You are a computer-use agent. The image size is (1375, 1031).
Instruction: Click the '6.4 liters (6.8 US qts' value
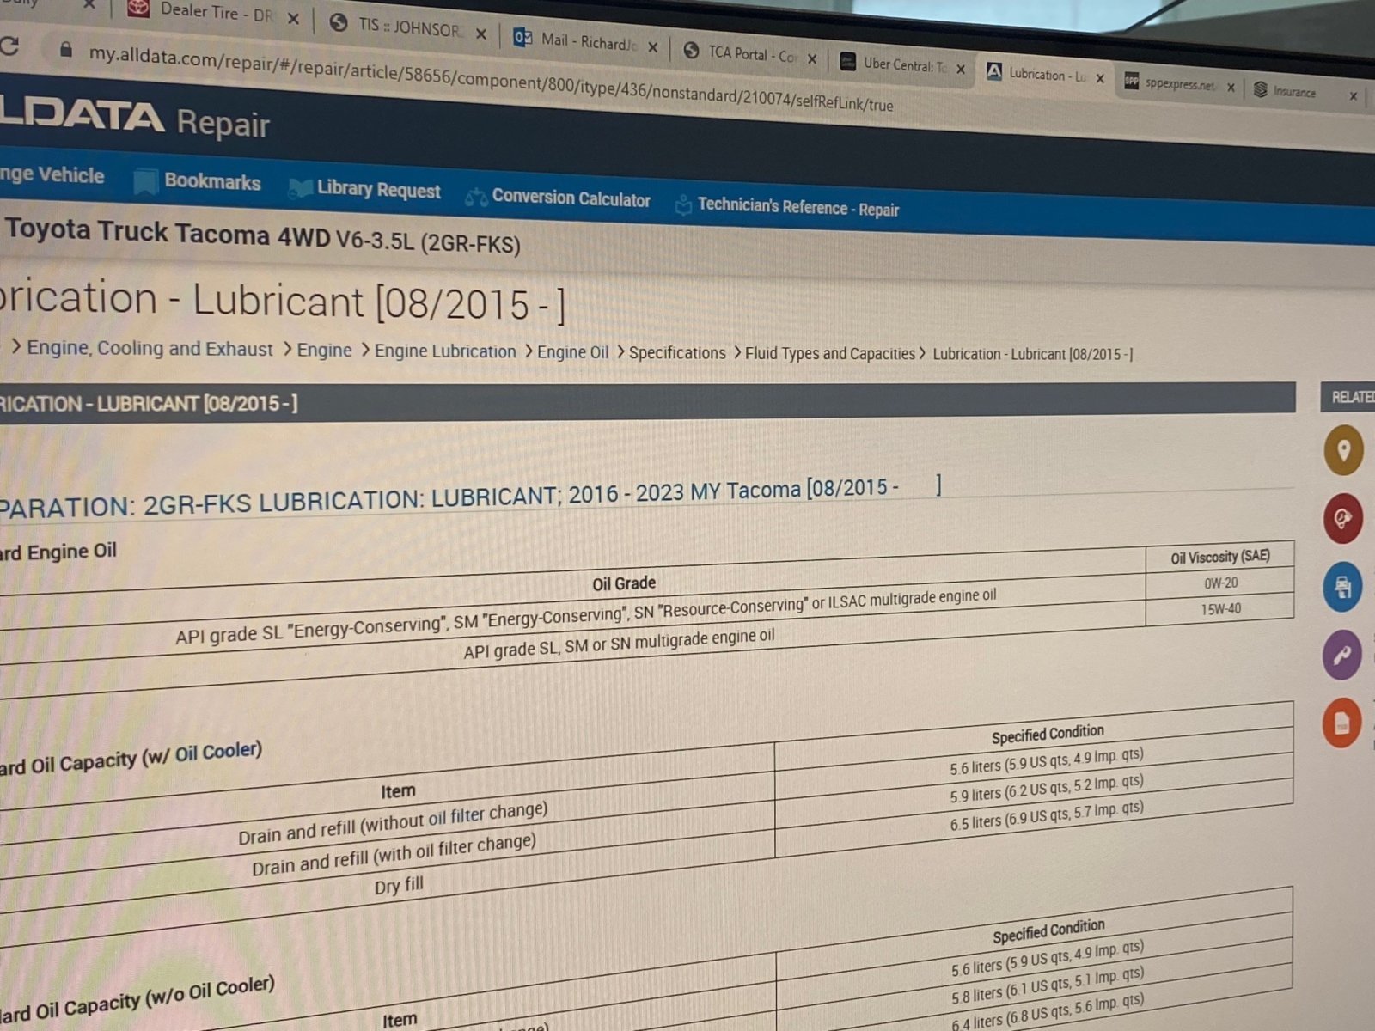tap(1048, 1012)
